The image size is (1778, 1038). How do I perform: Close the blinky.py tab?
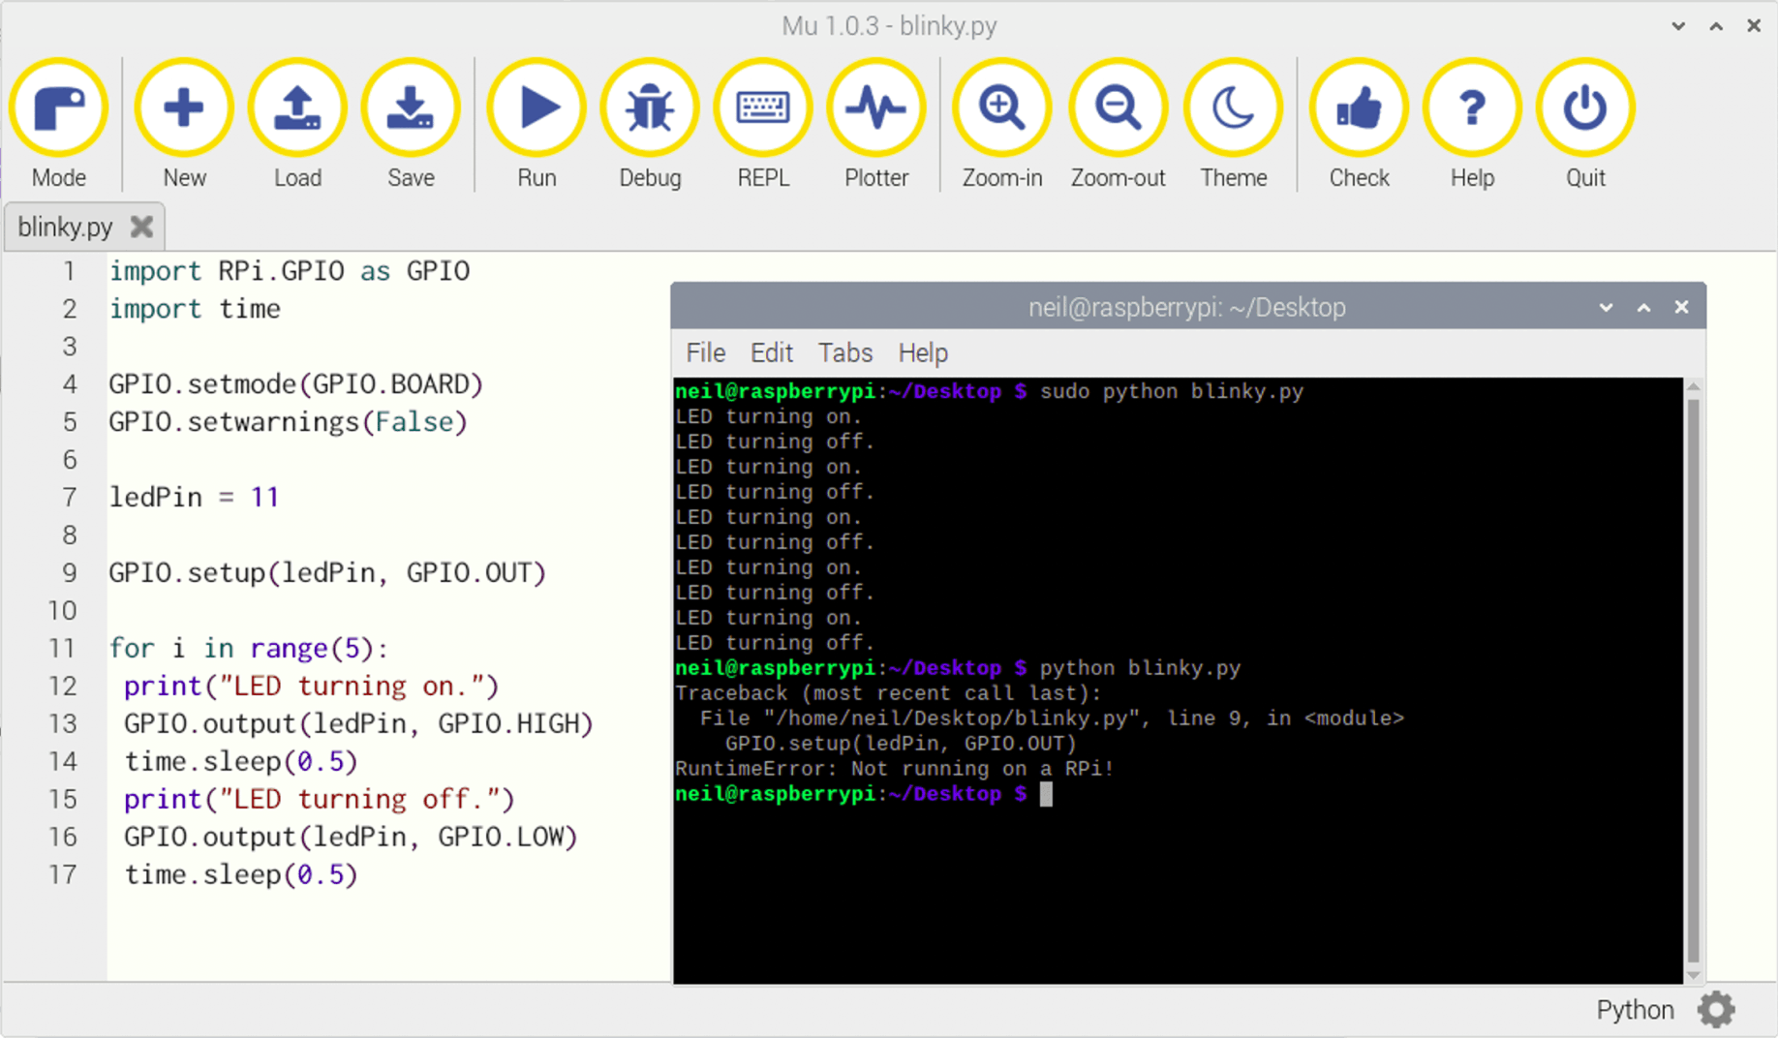(x=142, y=227)
